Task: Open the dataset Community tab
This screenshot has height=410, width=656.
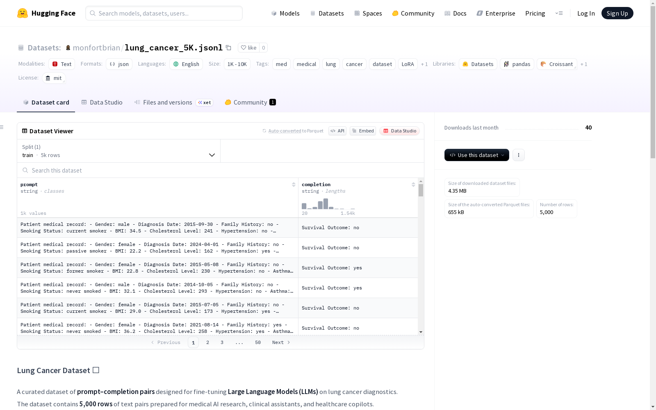Action: pos(250,102)
